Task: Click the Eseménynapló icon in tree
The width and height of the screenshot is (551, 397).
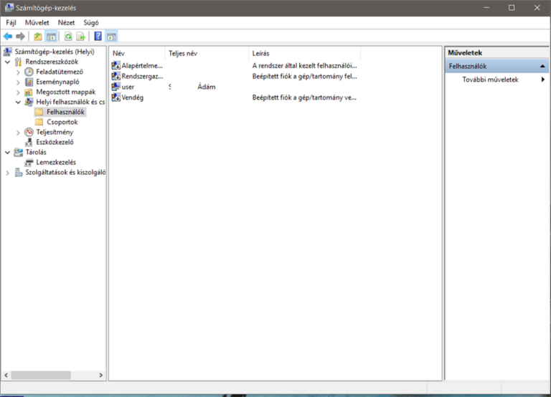Action: click(29, 82)
